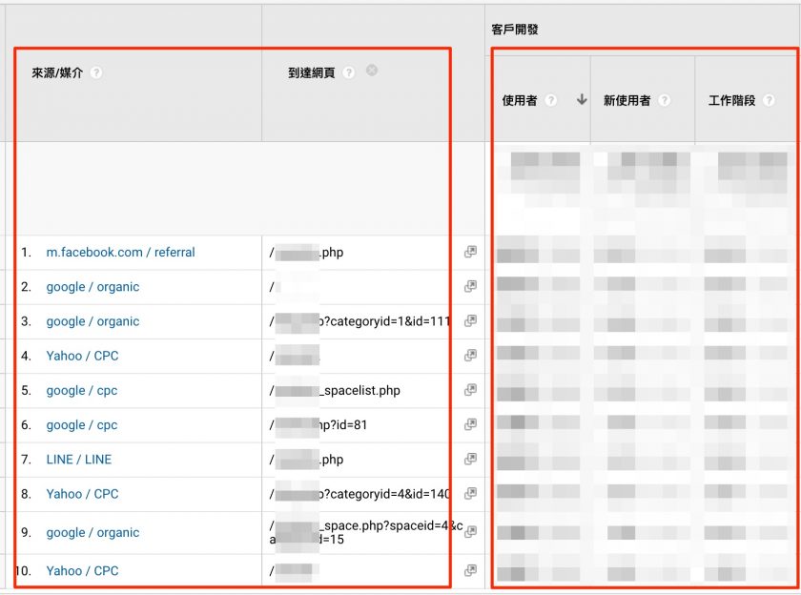Click help icon next to 使用者 column
This screenshot has height=595, width=801.
(x=550, y=100)
